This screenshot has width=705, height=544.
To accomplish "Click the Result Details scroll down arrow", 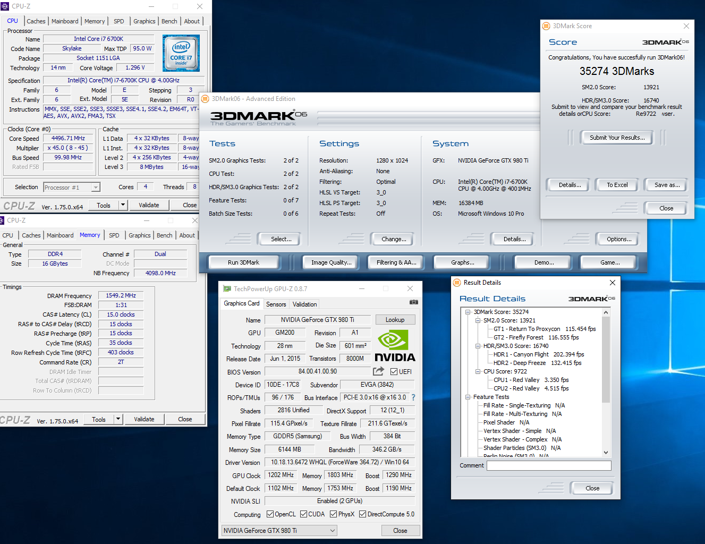I will [606, 453].
